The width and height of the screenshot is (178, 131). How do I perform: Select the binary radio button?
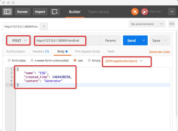click(89, 60)
